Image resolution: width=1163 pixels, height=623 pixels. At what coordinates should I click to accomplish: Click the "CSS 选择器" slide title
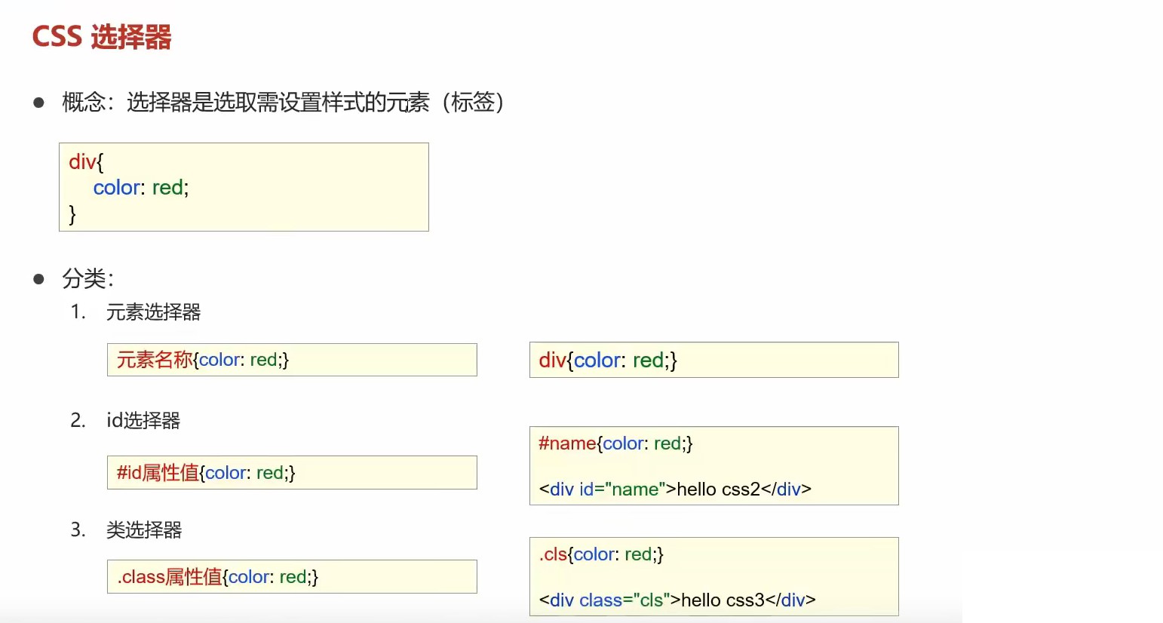pyautogui.click(x=102, y=36)
